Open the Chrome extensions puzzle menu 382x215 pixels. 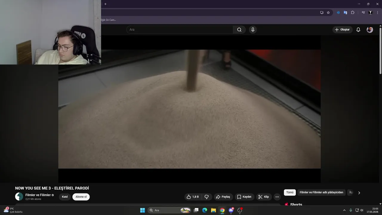pyautogui.click(x=352, y=13)
